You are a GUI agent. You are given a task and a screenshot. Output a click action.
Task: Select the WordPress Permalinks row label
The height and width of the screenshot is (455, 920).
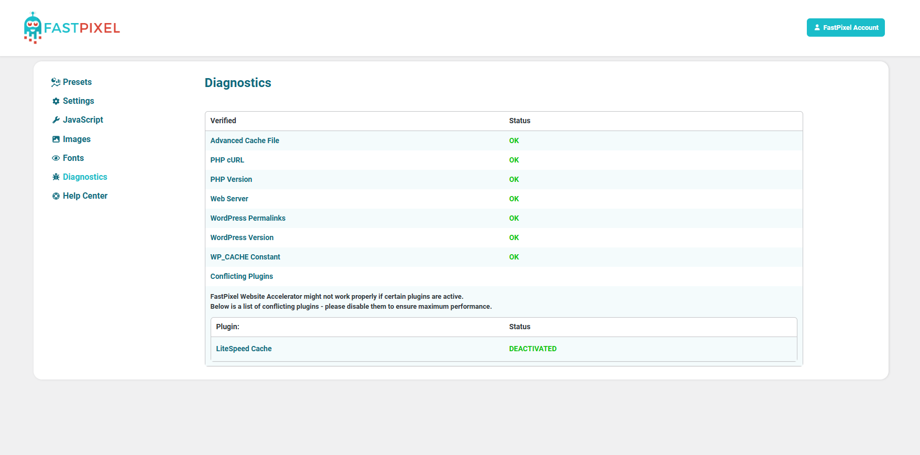[248, 218]
